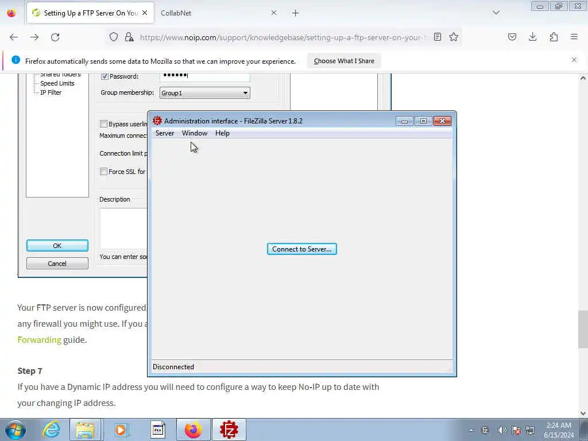Click Connect to Server button
Viewport: 588px width, 441px height.
pyautogui.click(x=301, y=249)
